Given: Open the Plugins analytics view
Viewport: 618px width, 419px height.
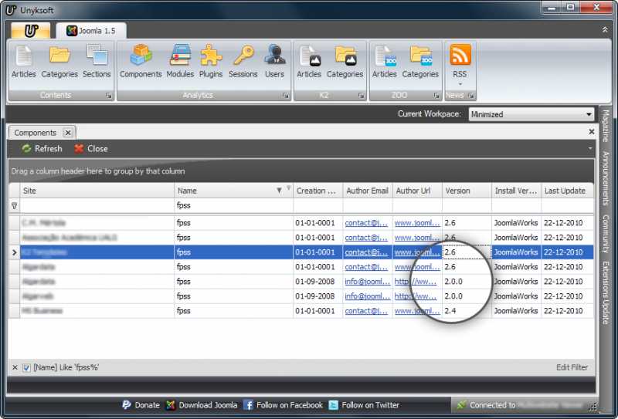Looking at the screenshot, I should pyautogui.click(x=211, y=62).
